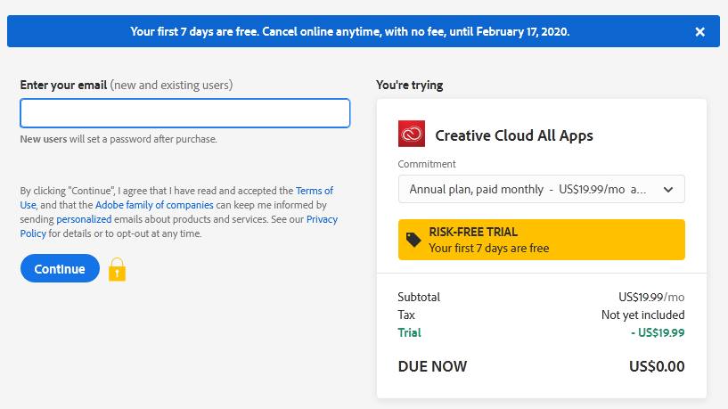Click the green Trial discount label
This screenshot has width=728, height=409.
[x=409, y=332]
